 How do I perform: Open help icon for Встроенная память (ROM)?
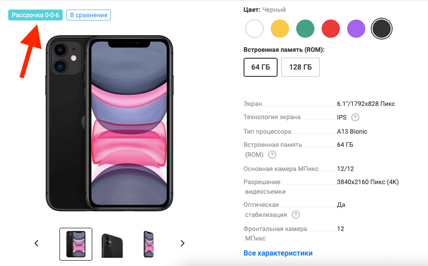(272, 155)
